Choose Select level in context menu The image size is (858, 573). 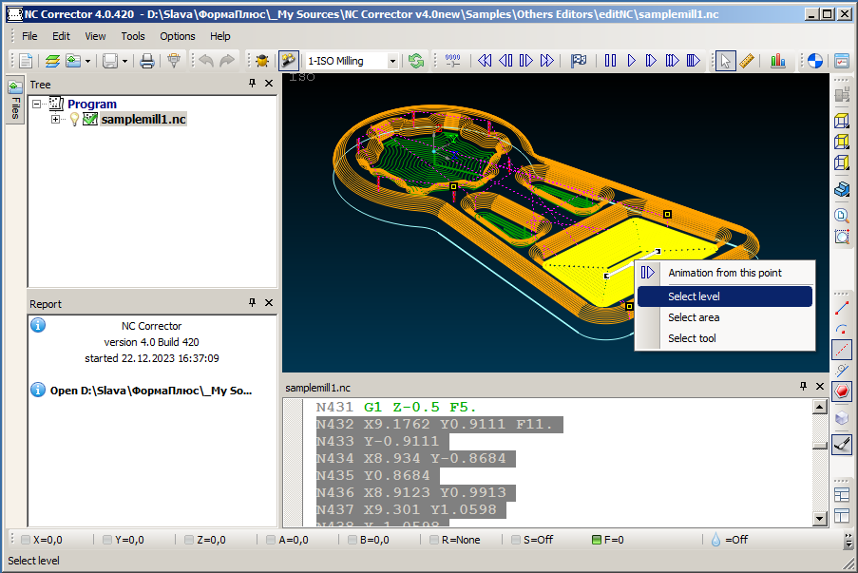point(725,296)
